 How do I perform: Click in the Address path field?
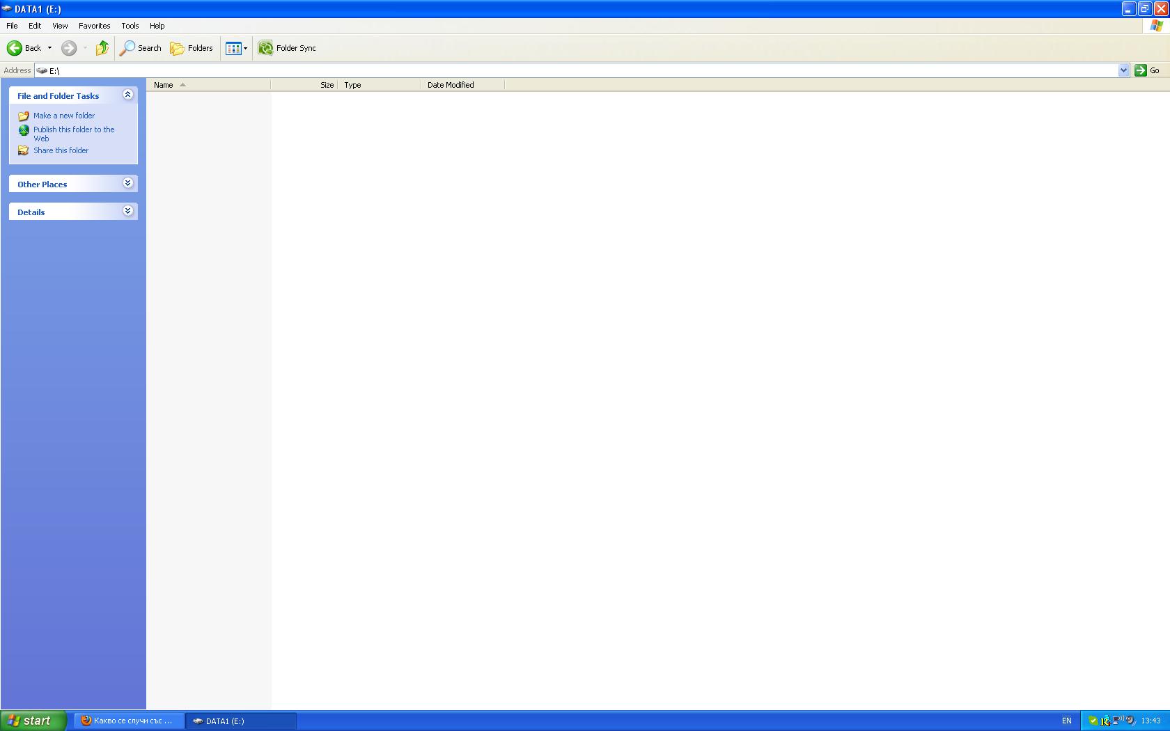click(557, 70)
